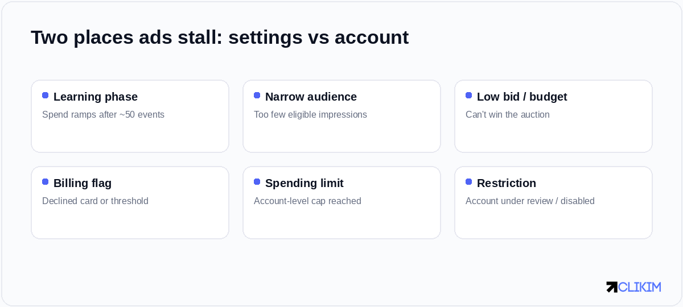Click the CLIKIM brand wordmark

[x=640, y=287]
